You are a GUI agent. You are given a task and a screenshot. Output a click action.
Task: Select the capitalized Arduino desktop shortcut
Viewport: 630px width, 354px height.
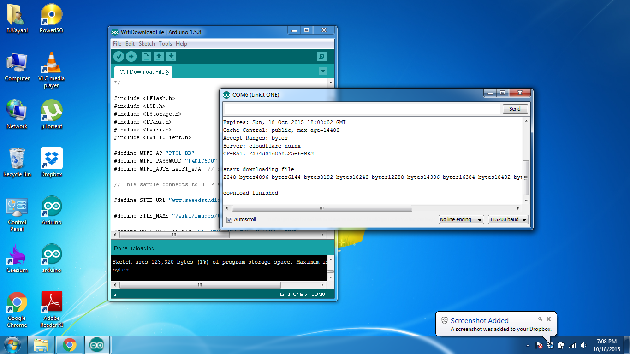[x=51, y=211]
